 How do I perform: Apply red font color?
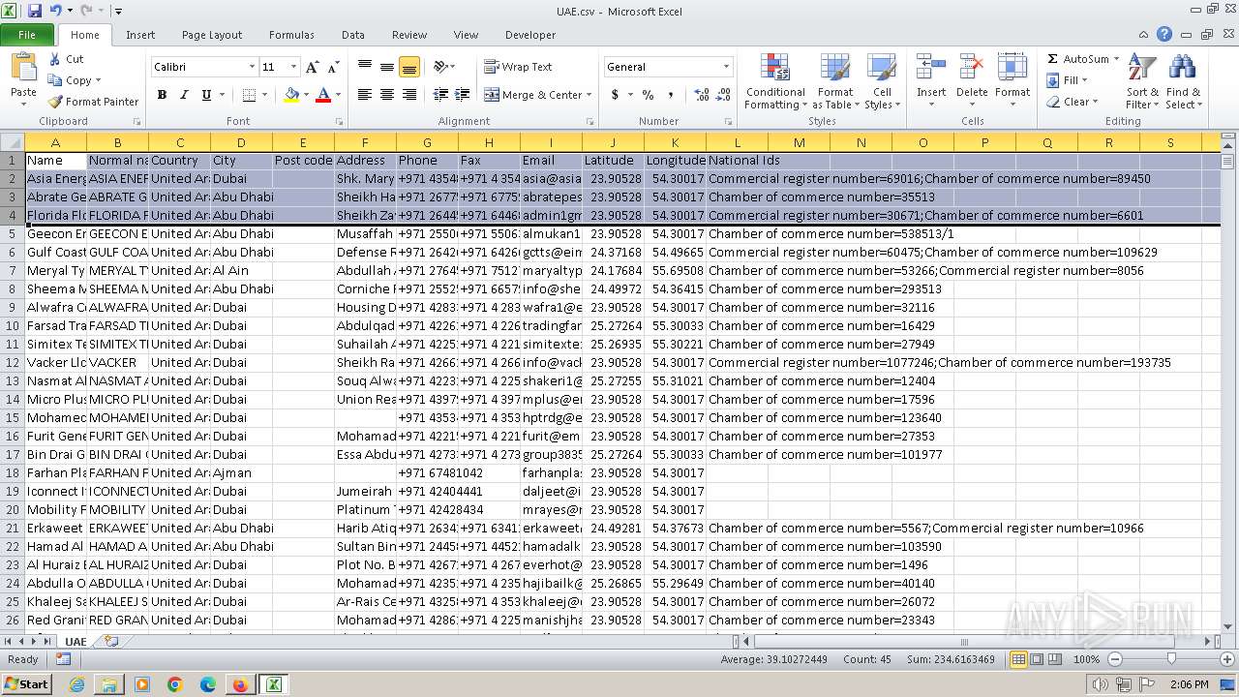point(323,95)
